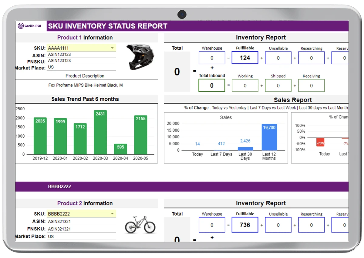Viewport: 364px width, 258px height.
Task: Select the BBBB2222 purple section header
Action: click(182, 186)
